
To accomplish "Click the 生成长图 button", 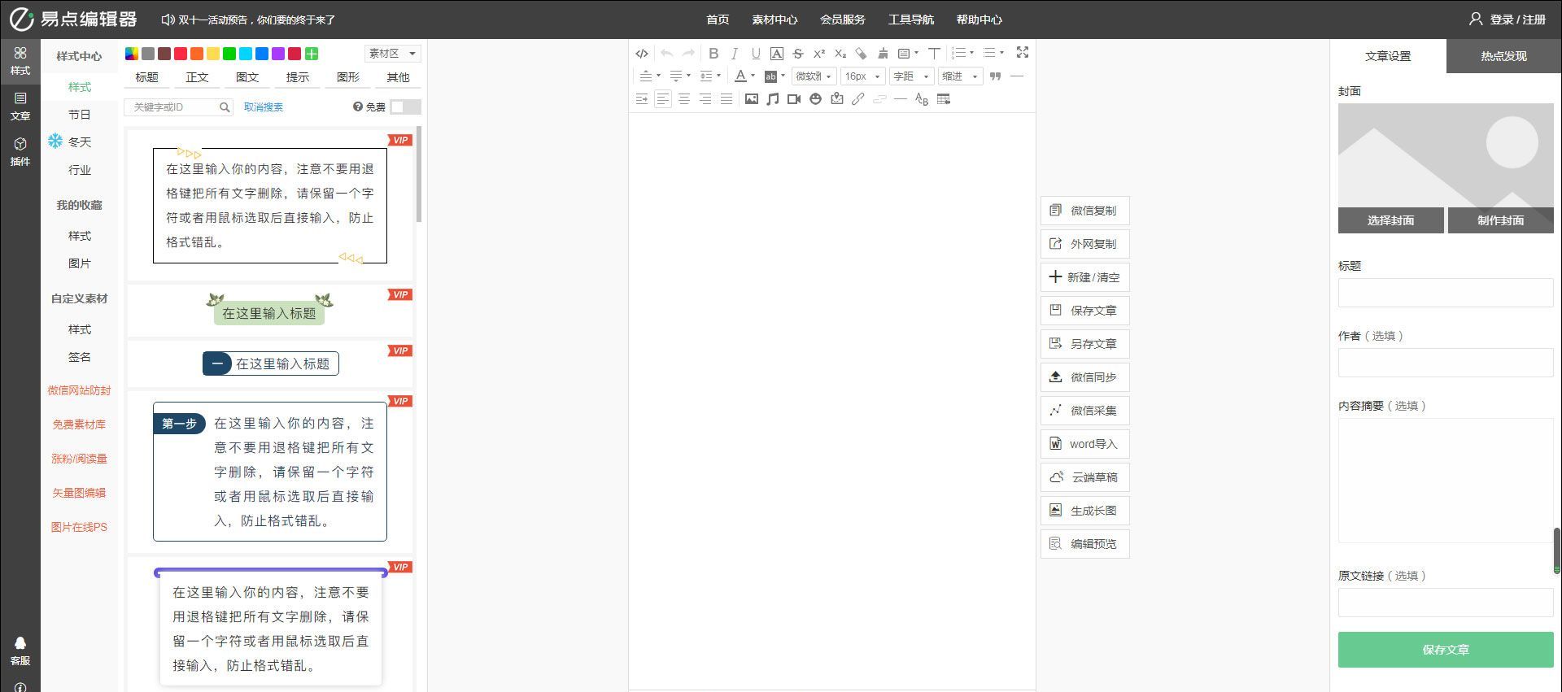I will (1084, 511).
